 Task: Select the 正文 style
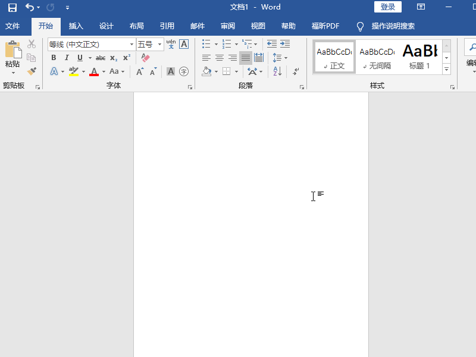[x=334, y=57]
